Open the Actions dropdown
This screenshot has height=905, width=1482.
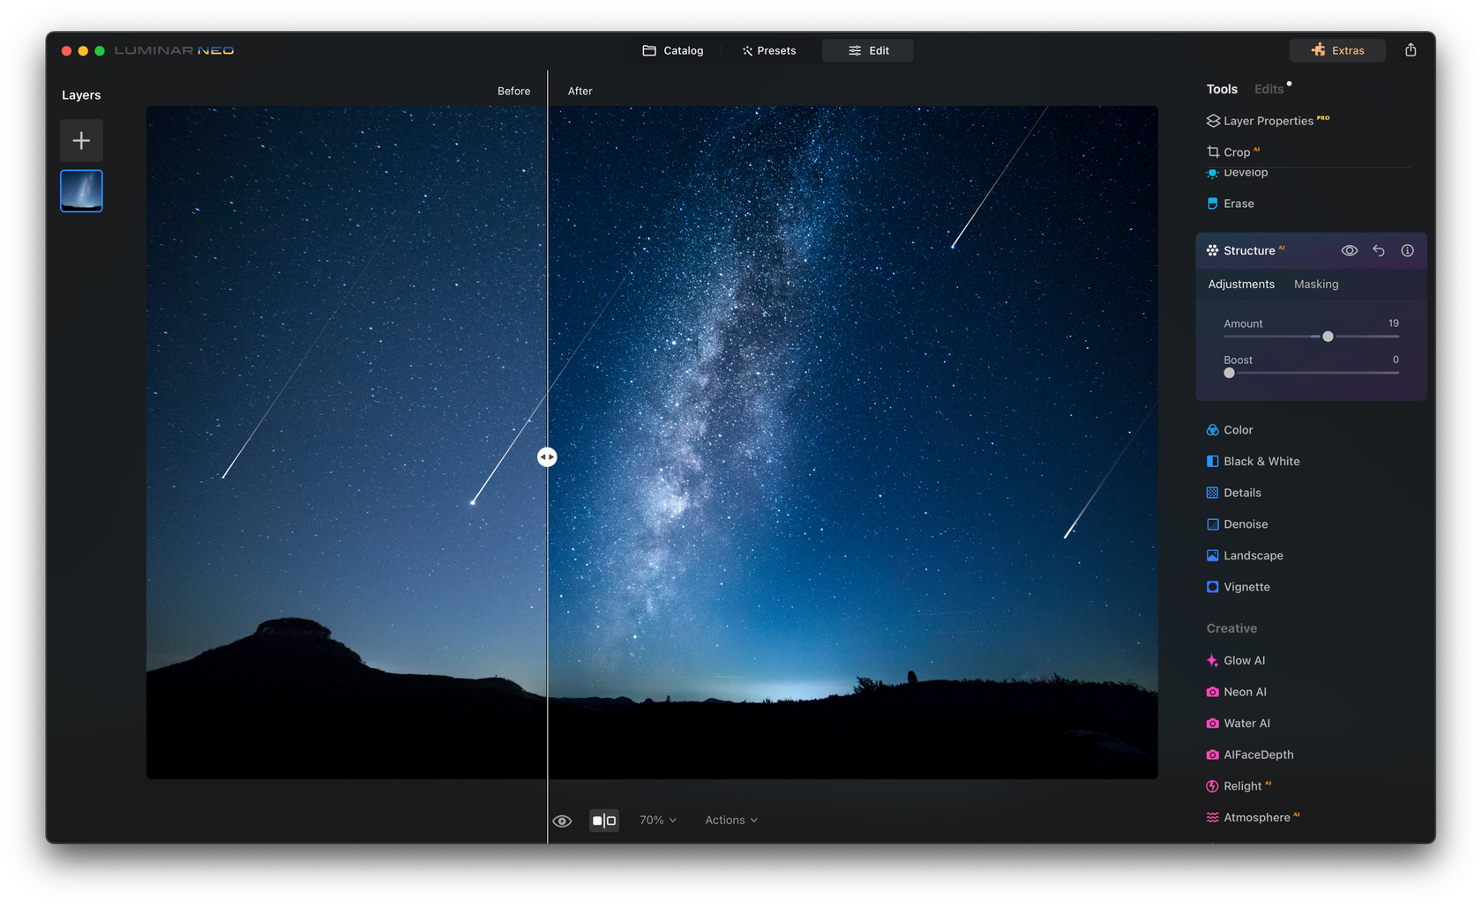click(730, 820)
